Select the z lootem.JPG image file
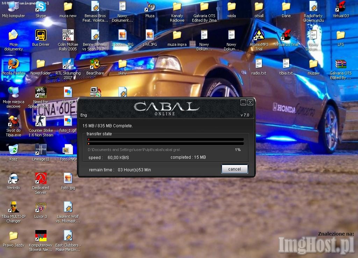The height and width of the screenshot is (258, 358). 122,35
